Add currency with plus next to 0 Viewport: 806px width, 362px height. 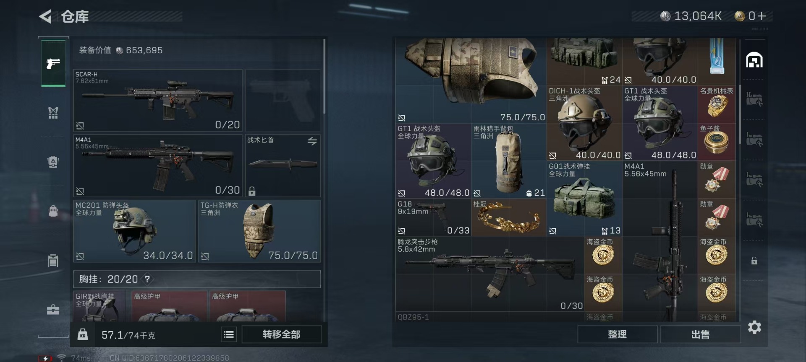tap(762, 16)
